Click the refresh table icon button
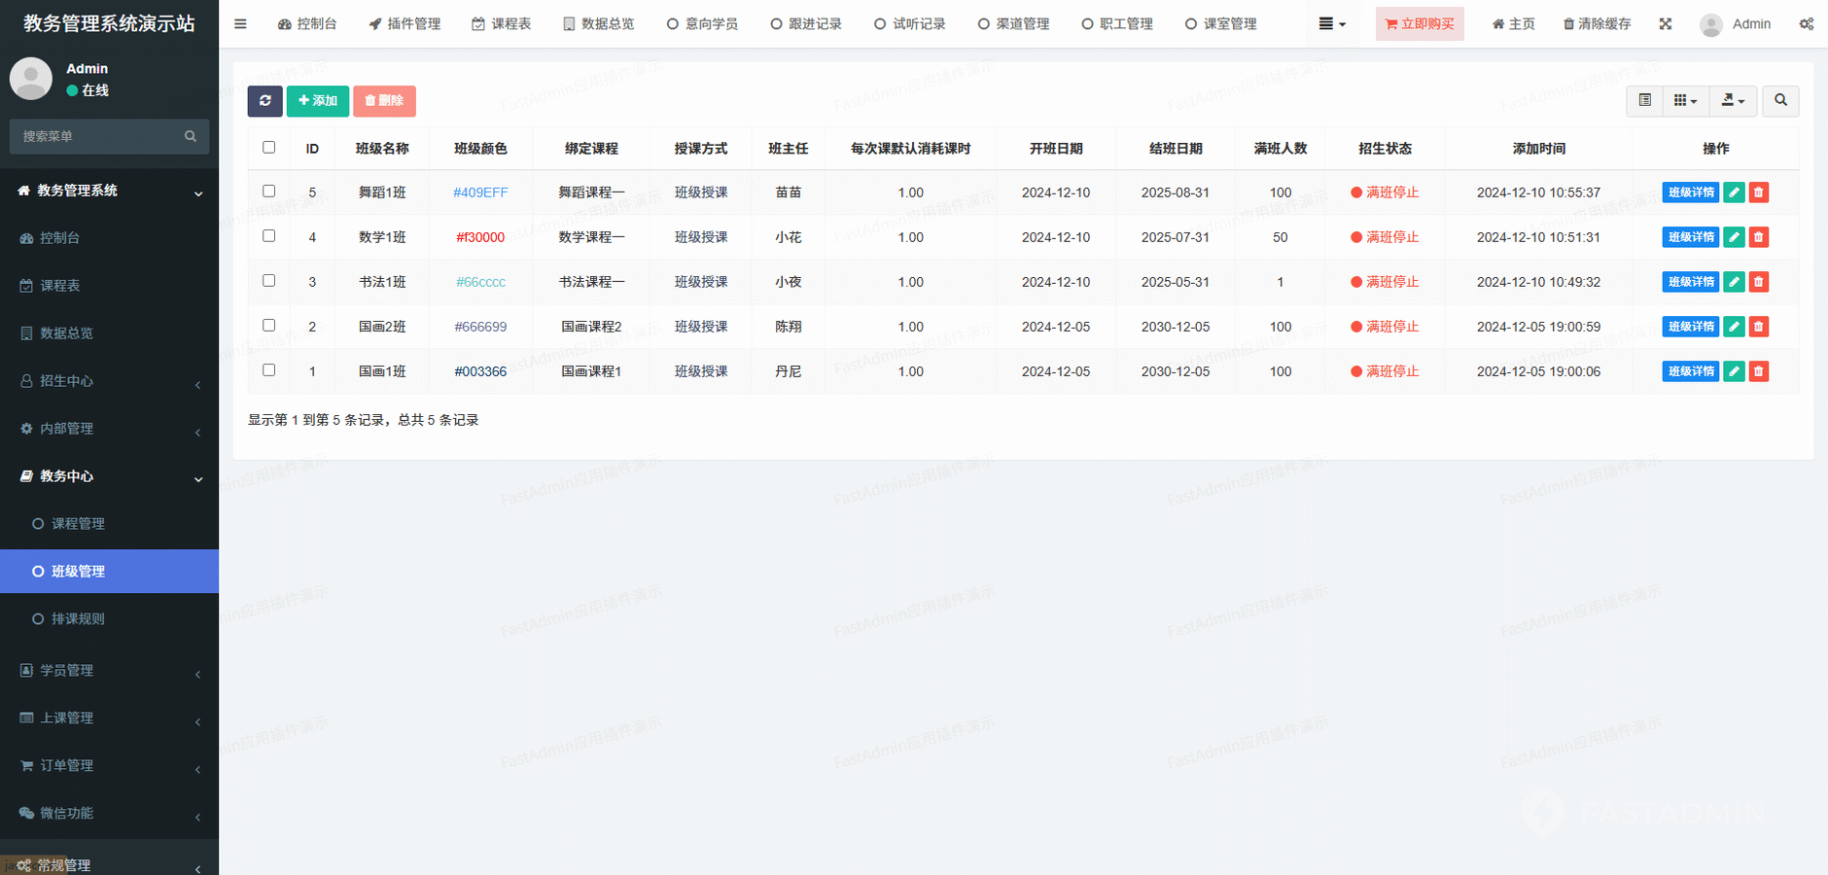This screenshot has height=875, width=1828. pos(264,101)
